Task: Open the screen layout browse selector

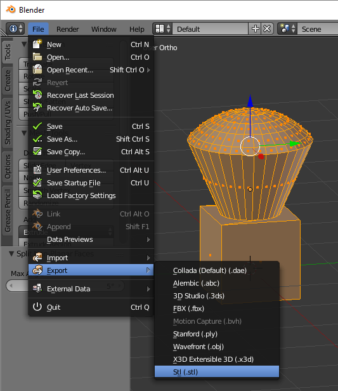Action: coord(162,29)
